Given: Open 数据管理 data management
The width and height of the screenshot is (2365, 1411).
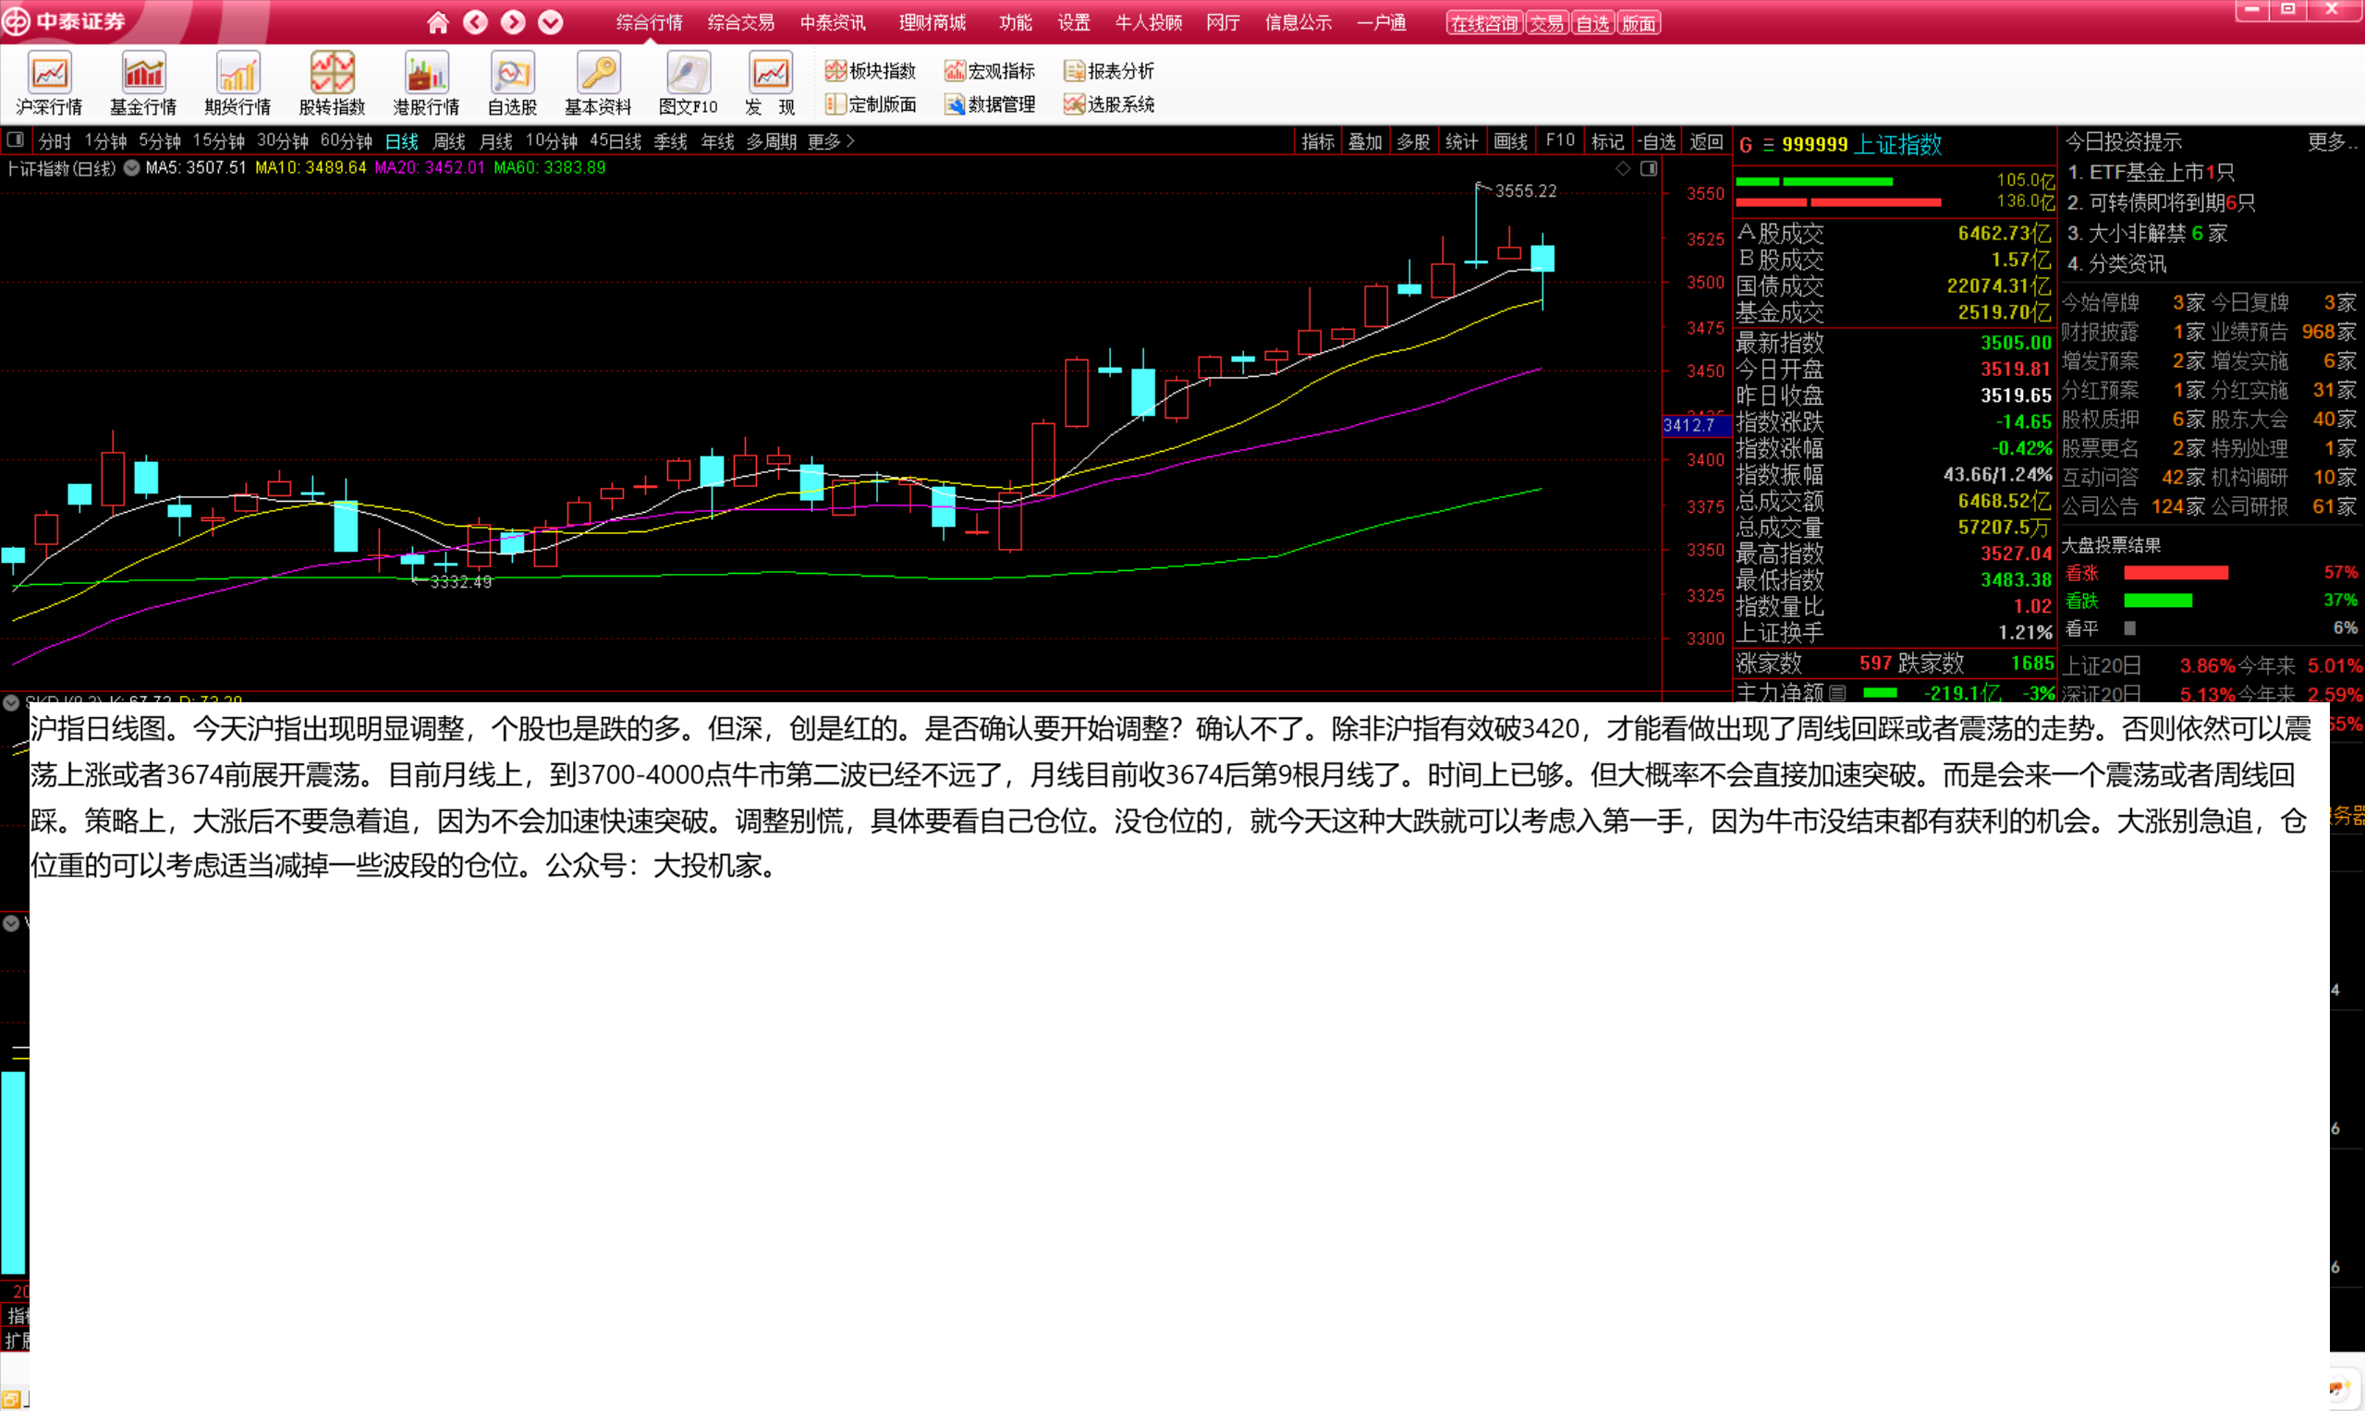Looking at the screenshot, I should click(x=989, y=103).
